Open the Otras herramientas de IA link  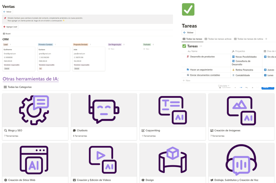pyautogui.click(x=31, y=79)
